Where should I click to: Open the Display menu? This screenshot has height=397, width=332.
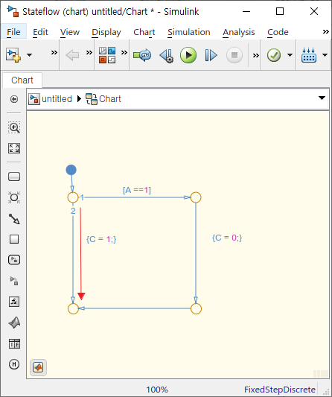point(106,32)
